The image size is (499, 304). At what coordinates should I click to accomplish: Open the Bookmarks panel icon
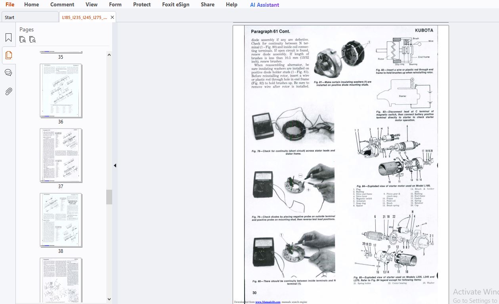coord(8,38)
